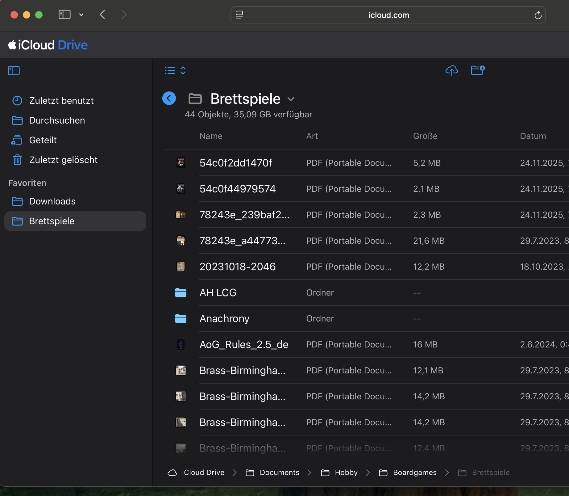Go to Boardgames in the breadcrumb path
The image size is (569, 496).
tap(414, 473)
